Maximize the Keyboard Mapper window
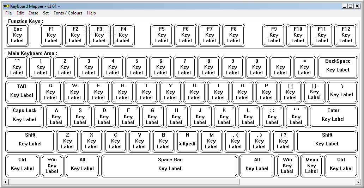The image size is (364, 188). coord(351,6)
